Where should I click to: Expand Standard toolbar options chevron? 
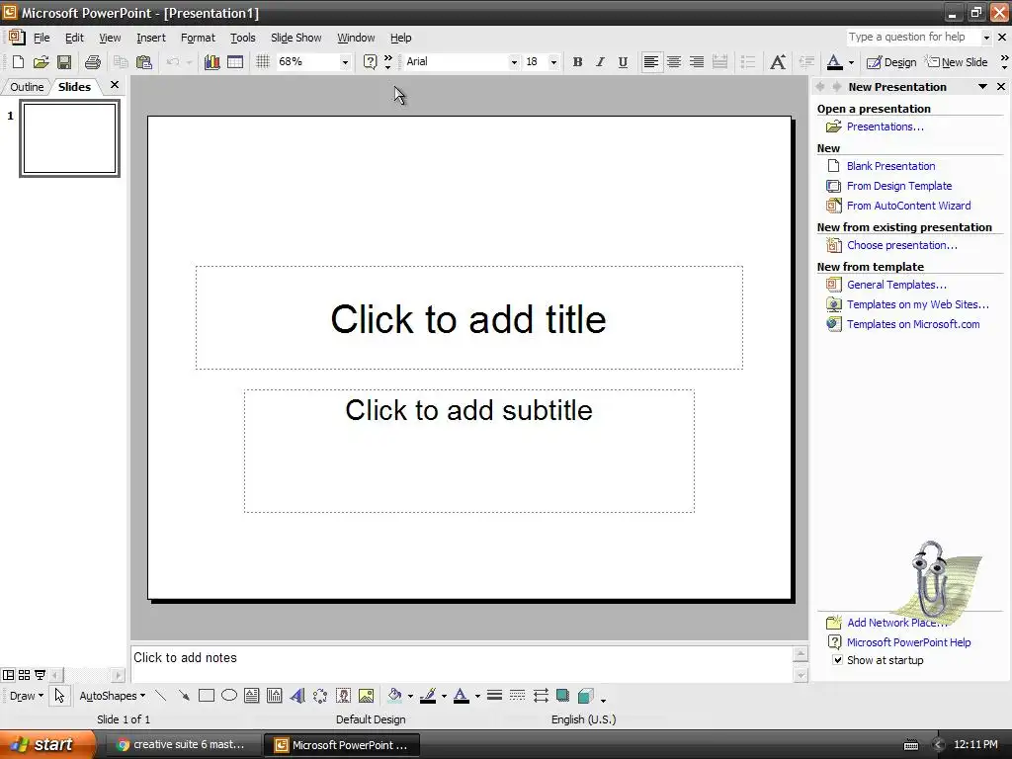(387, 62)
